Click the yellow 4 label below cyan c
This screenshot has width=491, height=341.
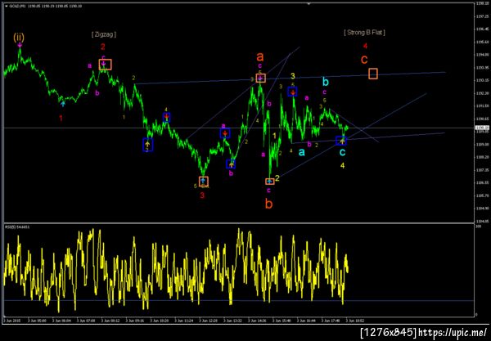coord(343,165)
